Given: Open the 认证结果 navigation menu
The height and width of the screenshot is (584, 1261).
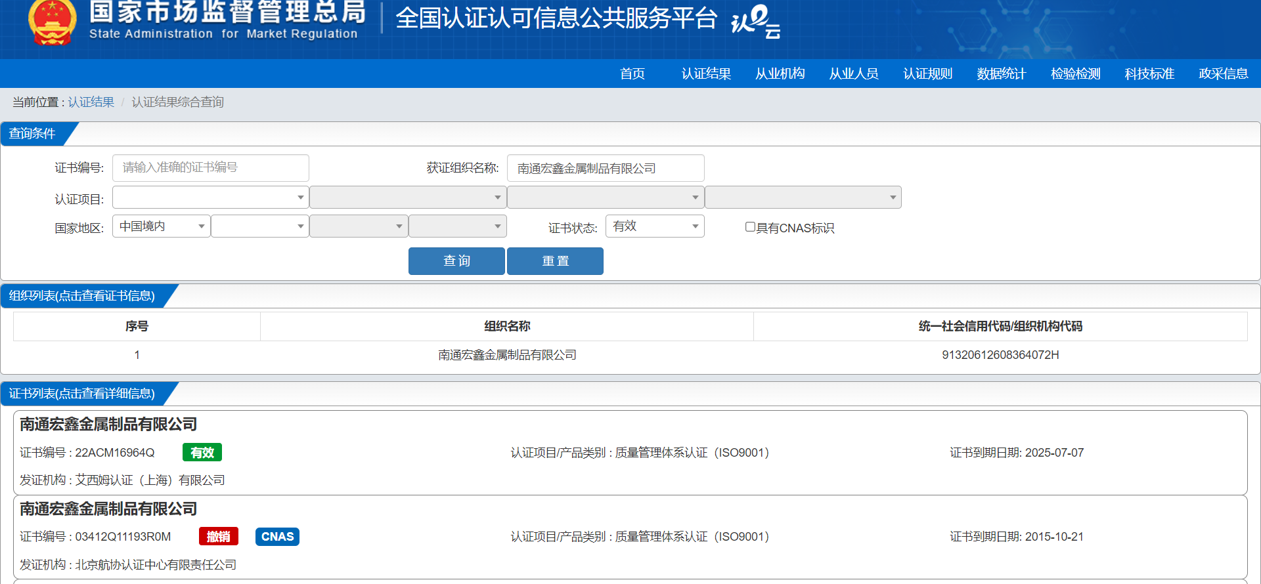Looking at the screenshot, I should (706, 73).
